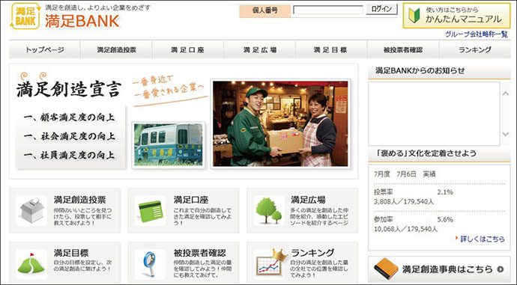This screenshot has width=517, height=285.
Task: Click the orange book dictionary icon
Action: [386, 269]
